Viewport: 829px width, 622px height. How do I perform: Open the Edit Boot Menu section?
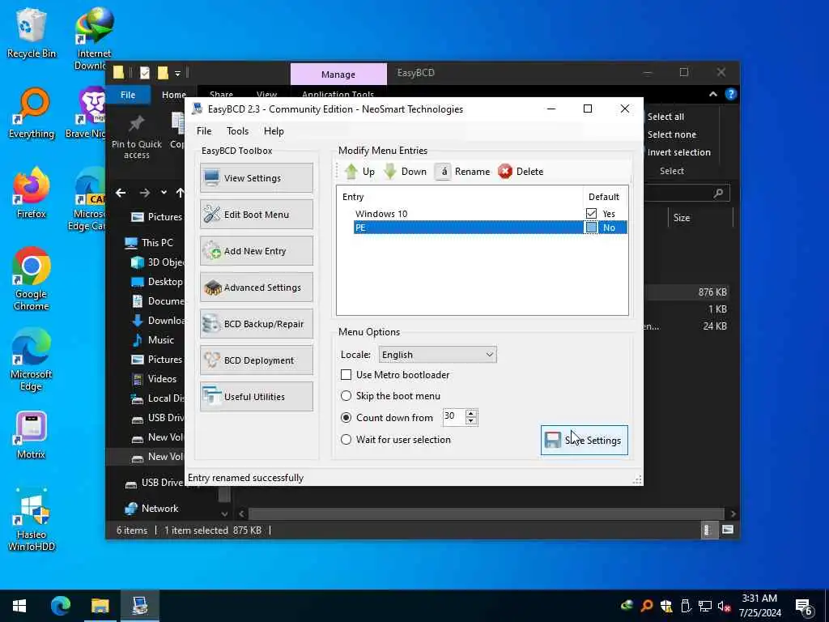(x=257, y=214)
